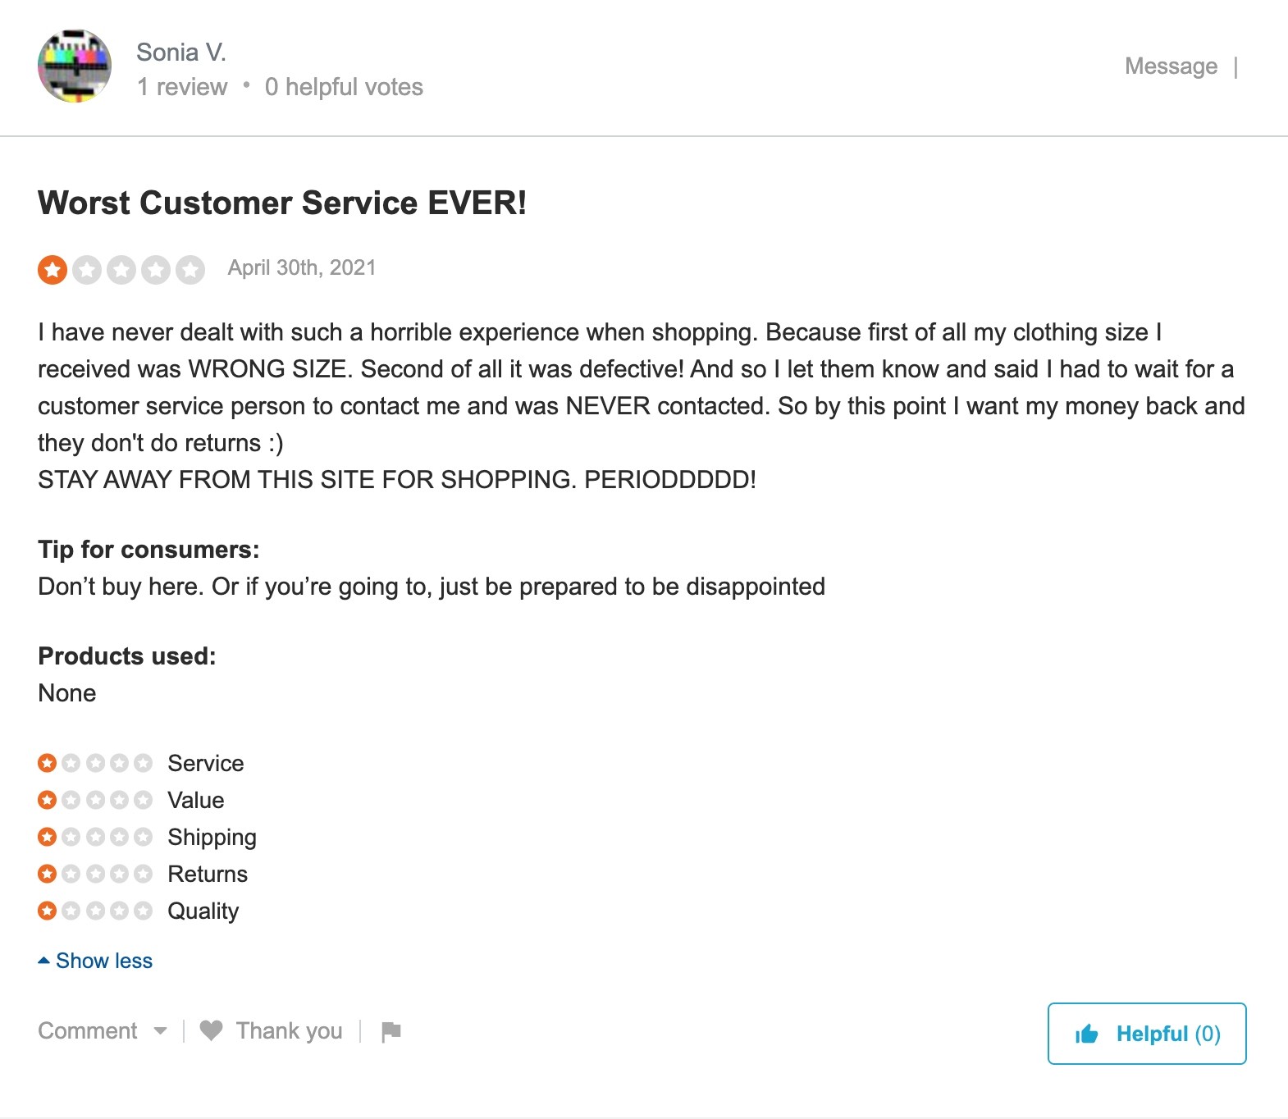This screenshot has width=1288, height=1119.
Task: Click the heart icon beside Thank you
Action: [212, 1030]
